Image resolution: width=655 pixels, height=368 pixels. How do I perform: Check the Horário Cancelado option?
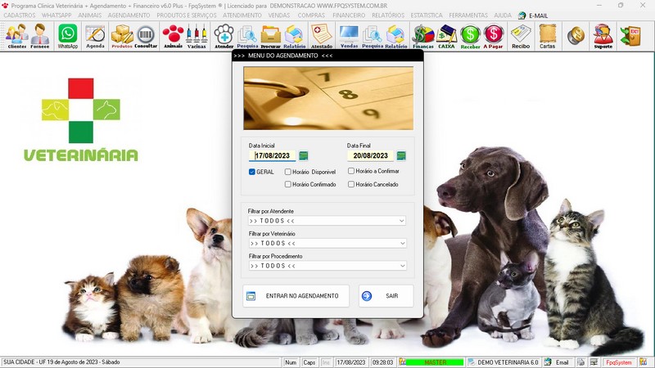click(351, 184)
